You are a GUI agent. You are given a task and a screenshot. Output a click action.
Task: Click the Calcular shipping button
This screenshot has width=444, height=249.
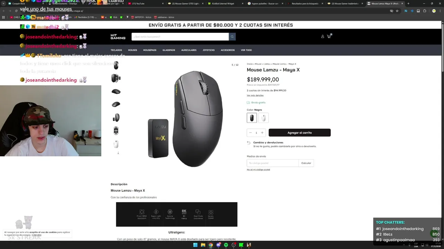306,163
